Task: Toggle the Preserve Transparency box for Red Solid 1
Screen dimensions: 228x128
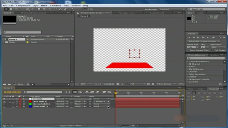Action: click(x=71, y=101)
